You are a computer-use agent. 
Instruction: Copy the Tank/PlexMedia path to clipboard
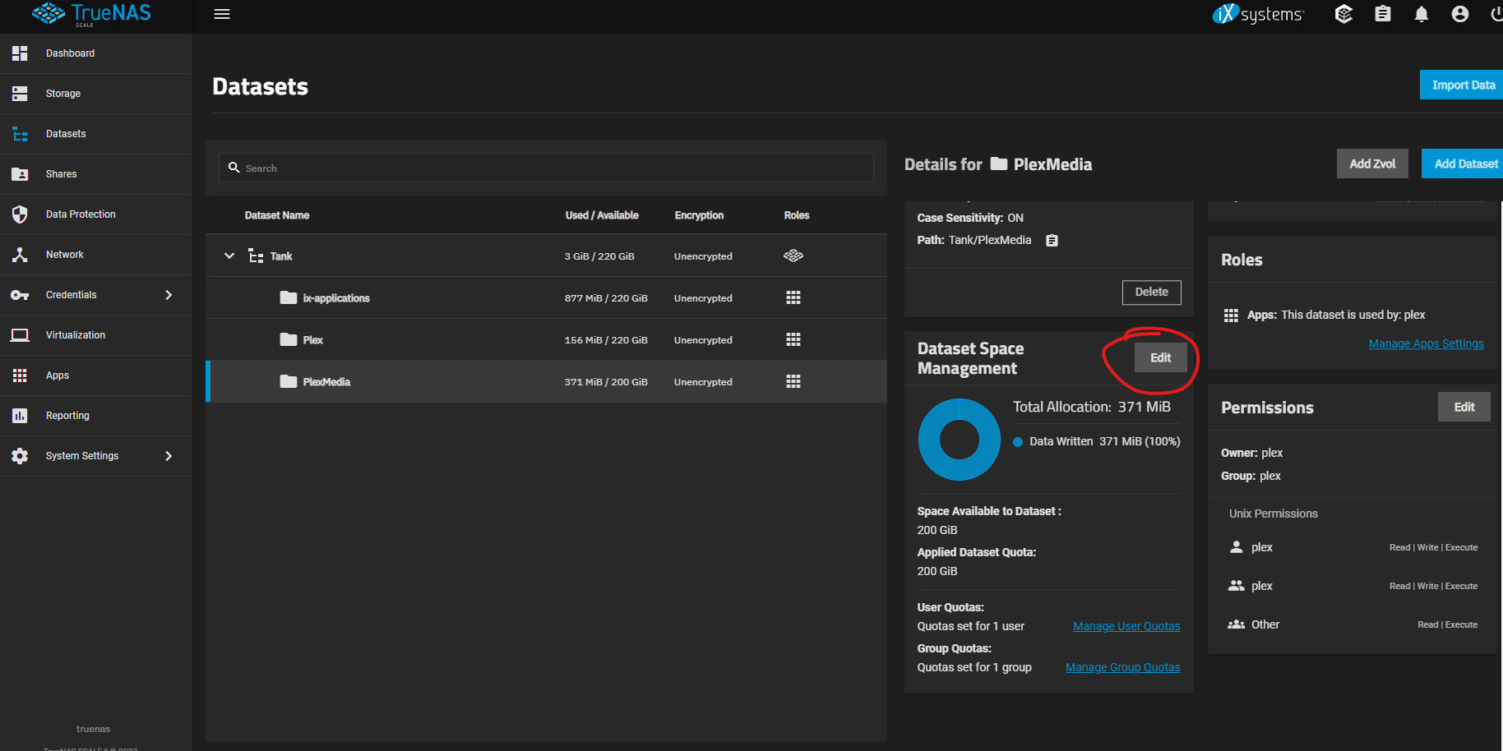[x=1052, y=241]
